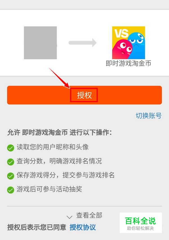Tap the orange 授权 authorize button
This screenshot has height=240, width=169.
(84, 95)
